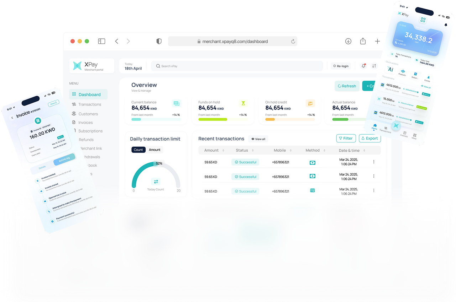The width and height of the screenshot is (456, 302).
Task: Tap View all on the right phone
Action: [426, 87]
